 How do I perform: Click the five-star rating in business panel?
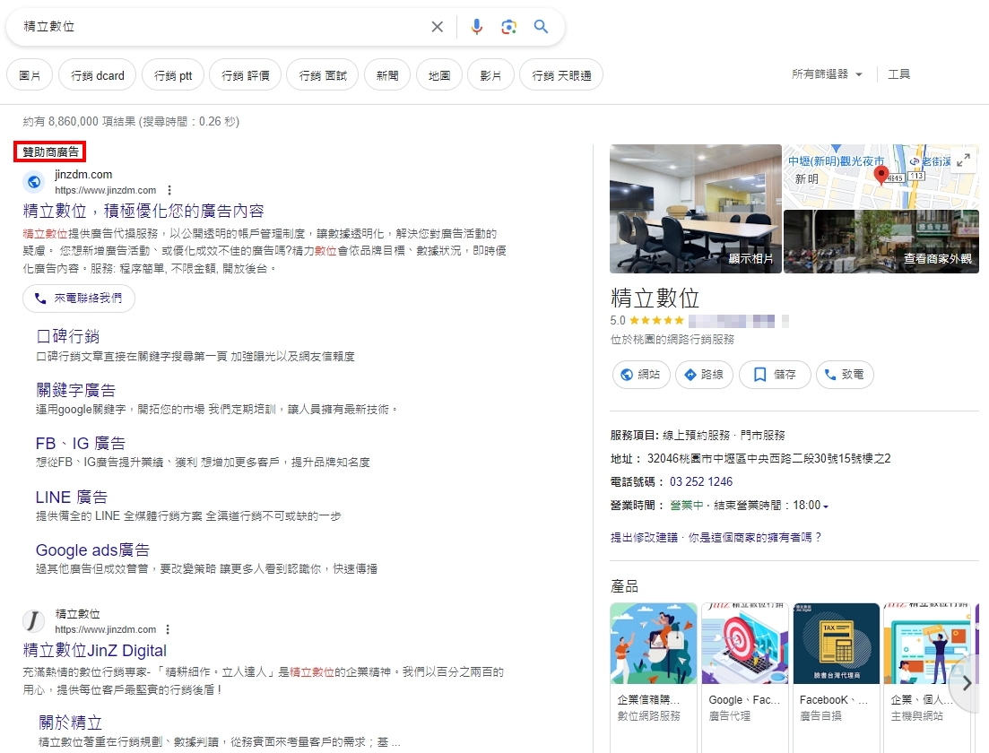[x=656, y=320]
